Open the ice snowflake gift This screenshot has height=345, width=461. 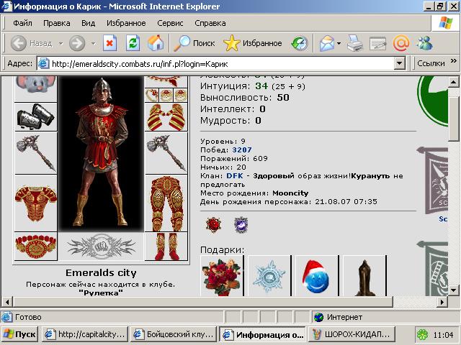(x=269, y=276)
